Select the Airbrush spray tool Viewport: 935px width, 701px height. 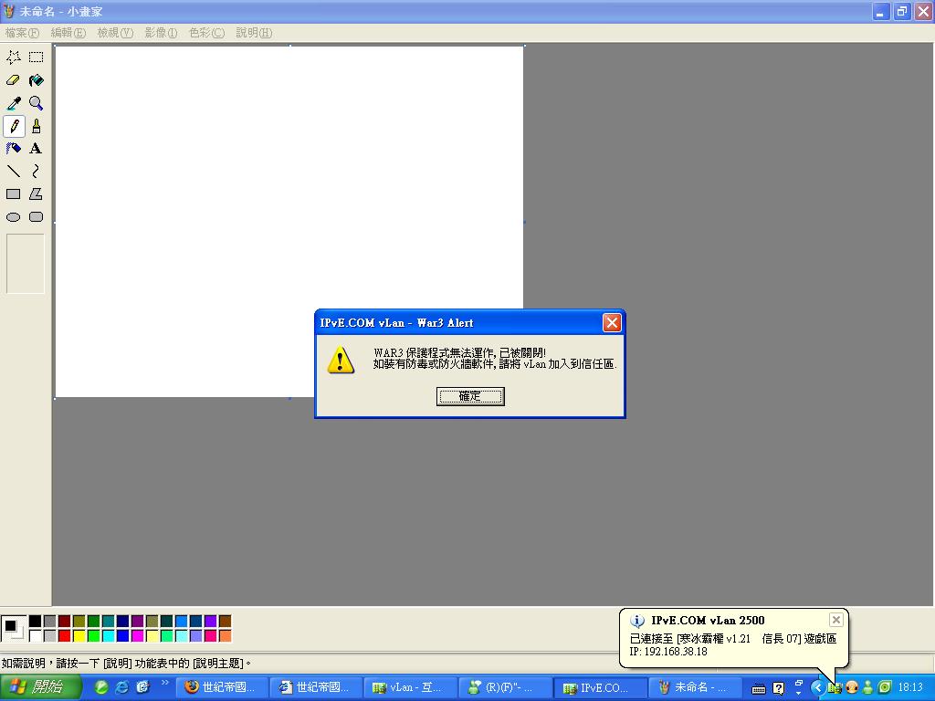14,149
